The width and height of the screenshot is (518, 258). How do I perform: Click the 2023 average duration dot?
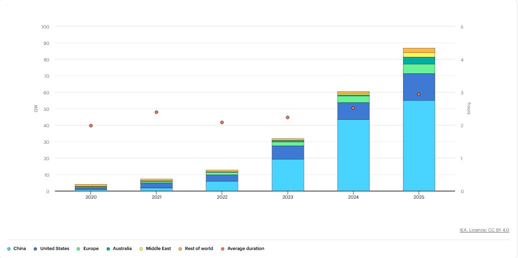click(287, 117)
